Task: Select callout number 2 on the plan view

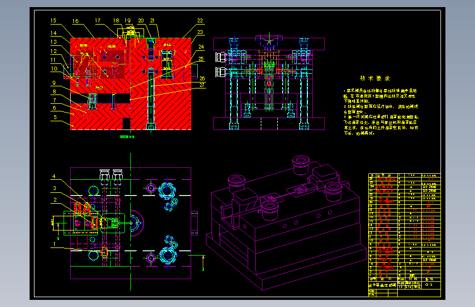Action: (x=55, y=200)
